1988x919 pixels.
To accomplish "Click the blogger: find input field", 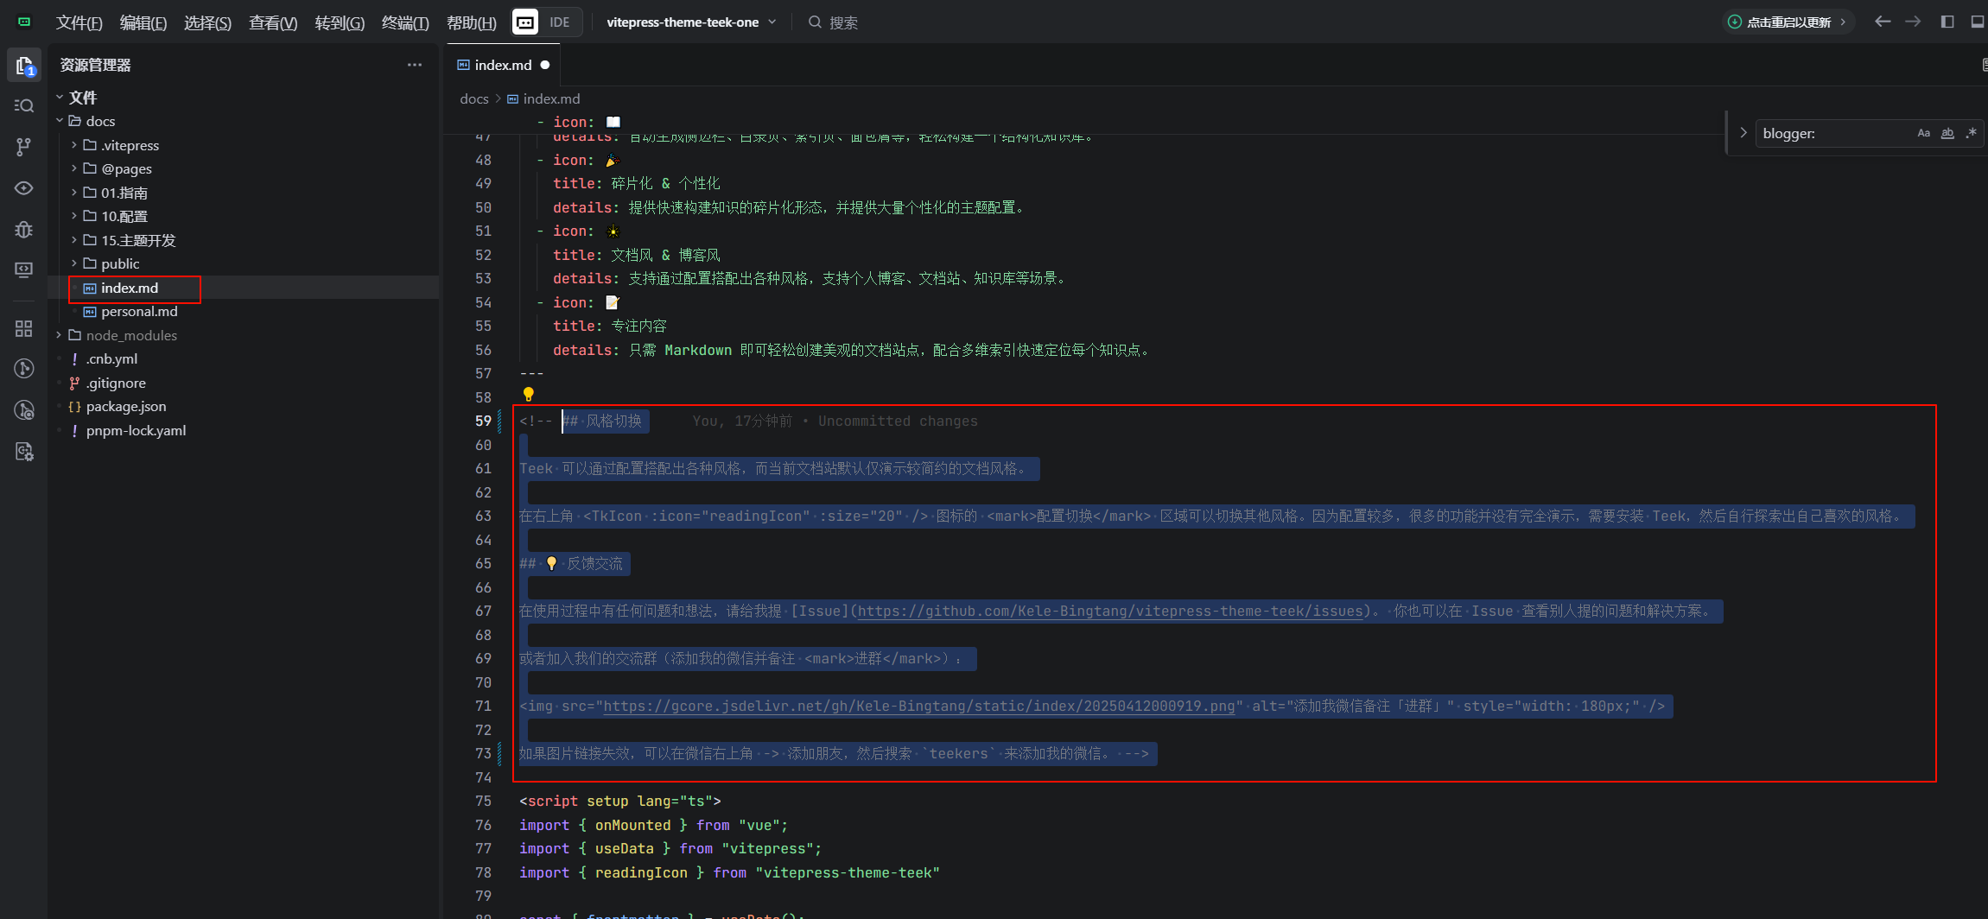I will 1832,133.
